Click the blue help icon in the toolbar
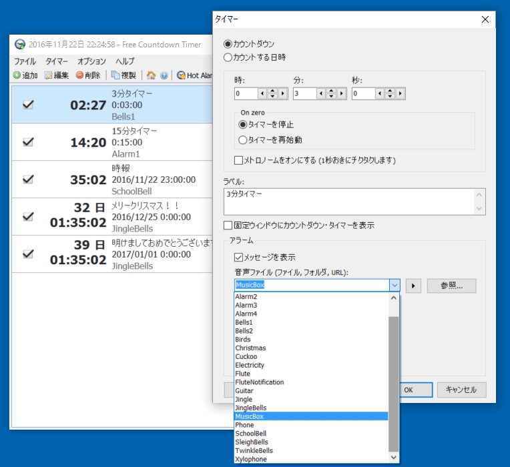This screenshot has height=467, width=510. click(164, 75)
